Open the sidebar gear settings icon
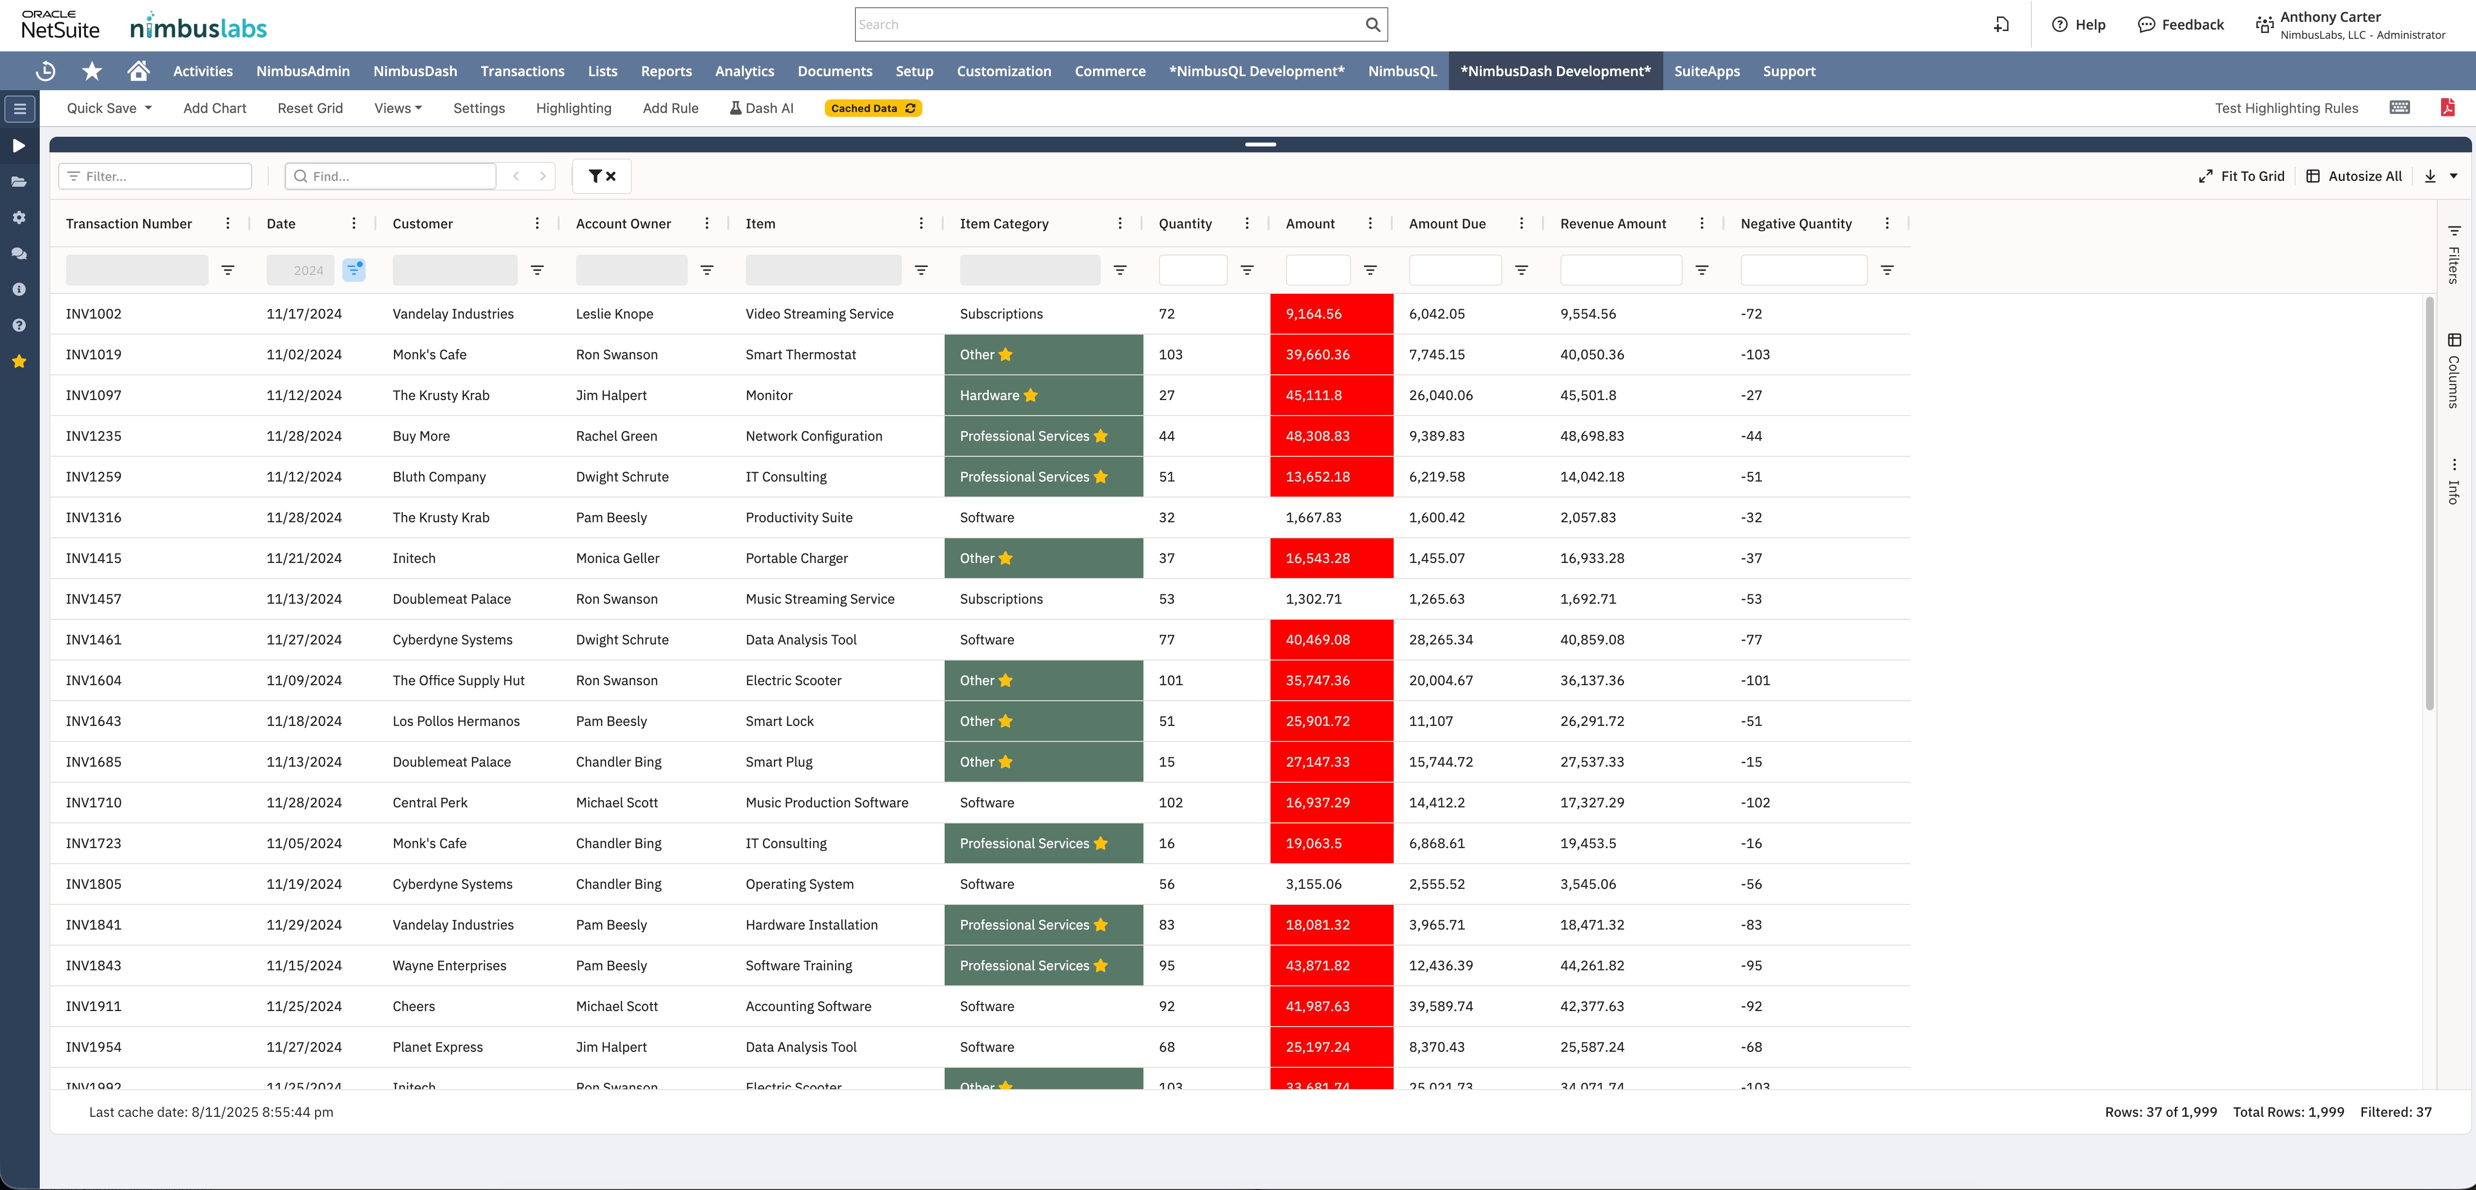Viewport: 2476px width, 1190px height. [x=19, y=217]
